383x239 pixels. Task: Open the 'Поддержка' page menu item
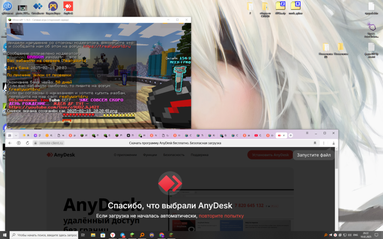(x=200, y=155)
